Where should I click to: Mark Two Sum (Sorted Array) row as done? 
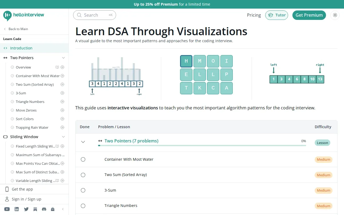[83, 175]
